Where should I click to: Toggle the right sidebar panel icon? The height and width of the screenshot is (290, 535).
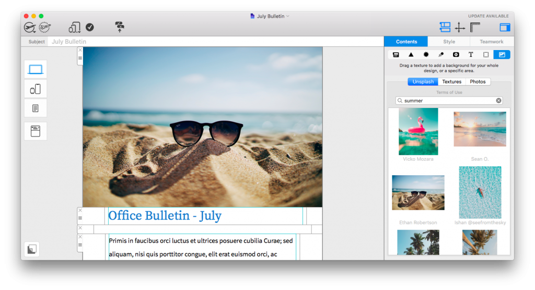click(x=505, y=27)
